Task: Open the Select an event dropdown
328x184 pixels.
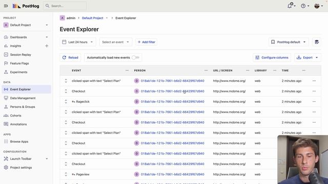Action: pos(116,42)
